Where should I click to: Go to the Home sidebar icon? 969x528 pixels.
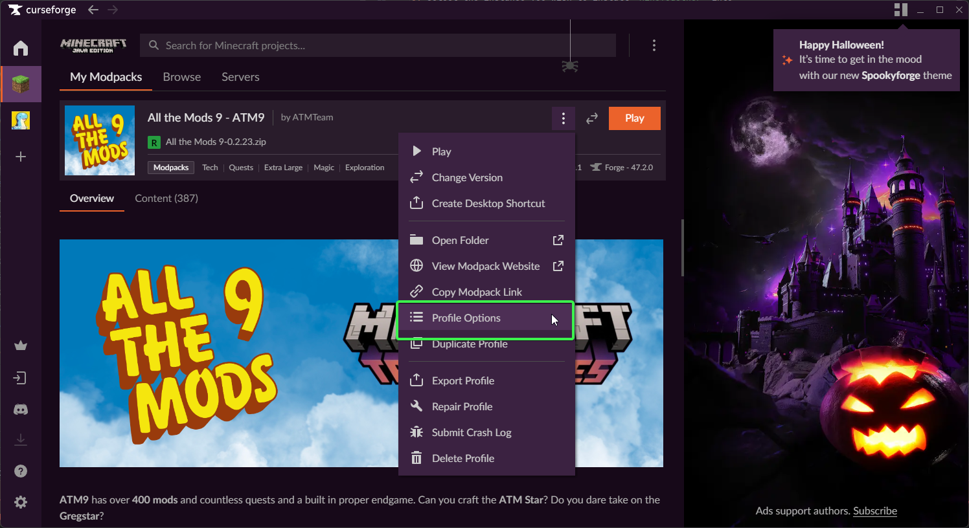[21, 48]
